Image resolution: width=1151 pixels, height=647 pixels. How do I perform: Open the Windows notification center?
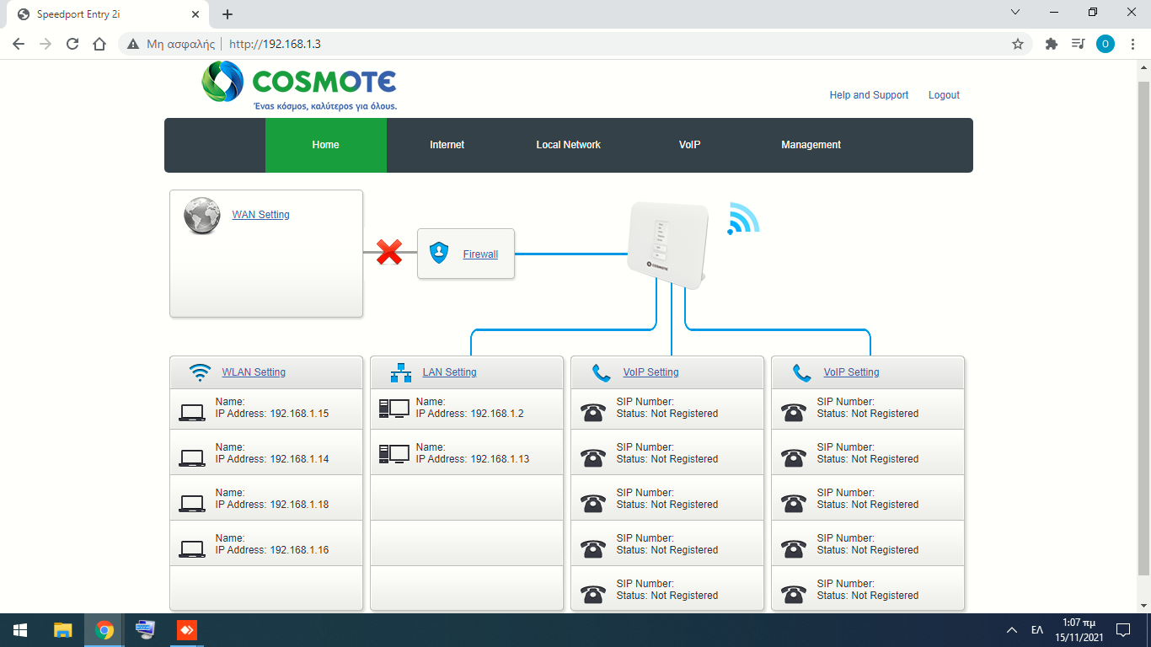point(1123,630)
